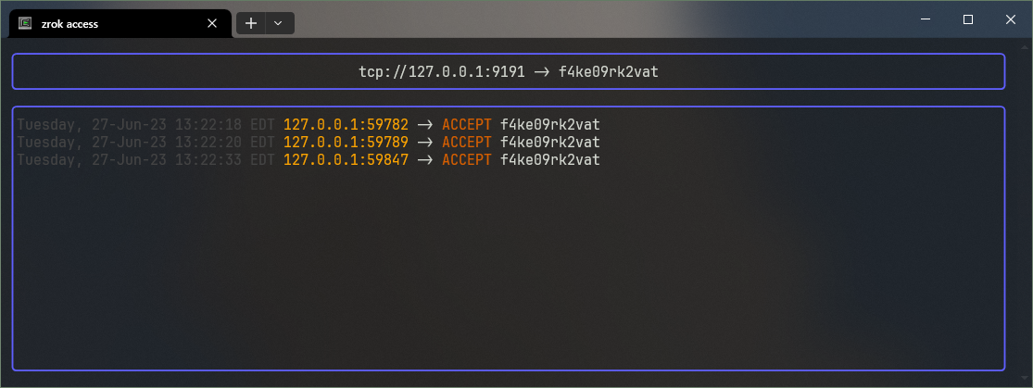Click ACCEPT in the 13:22:33 log line
Screen dimensions: 1033x388
(x=467, y=160)
